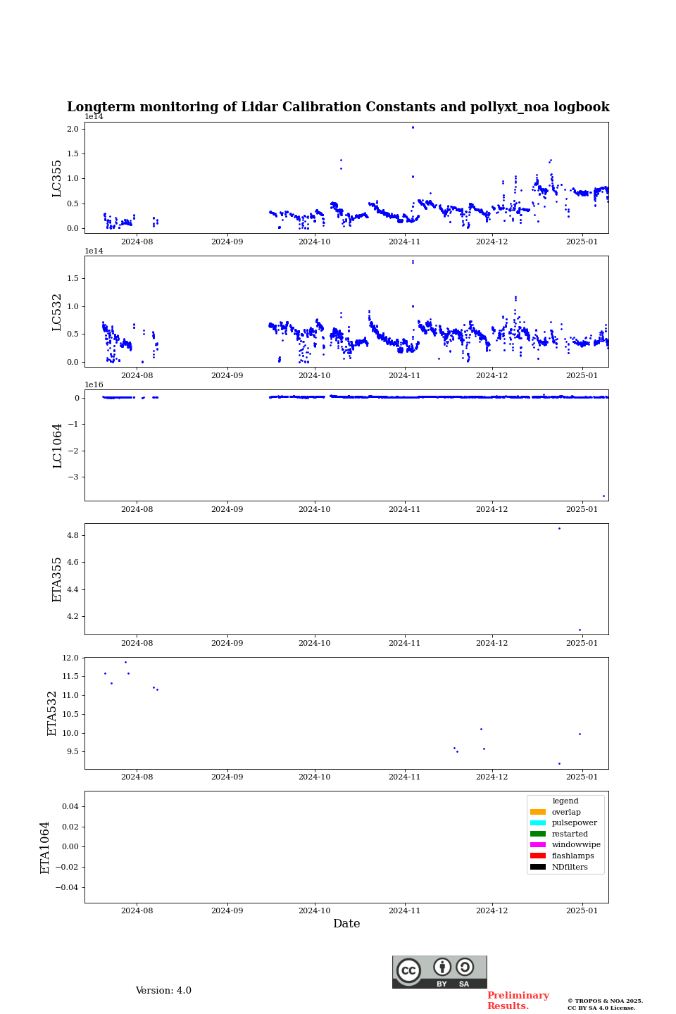Screen dimensions: 676x1014
Task: Click the 4.8 tick on ETA355 axis
Action: pos(73,535)
